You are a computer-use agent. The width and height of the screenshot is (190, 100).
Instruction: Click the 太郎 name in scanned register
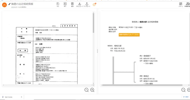tap(41, 44)
